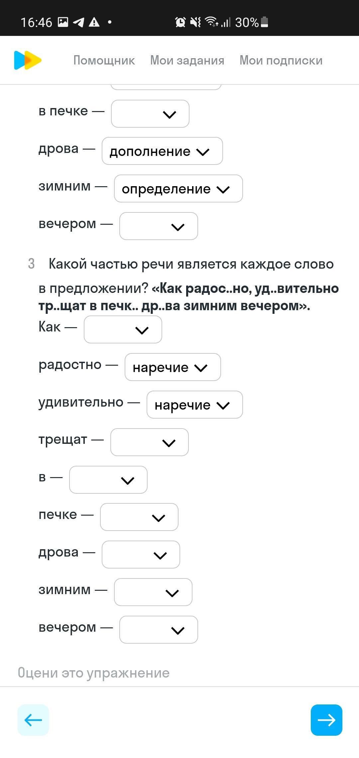Tap the battery status icon

(x=265, y=22)
